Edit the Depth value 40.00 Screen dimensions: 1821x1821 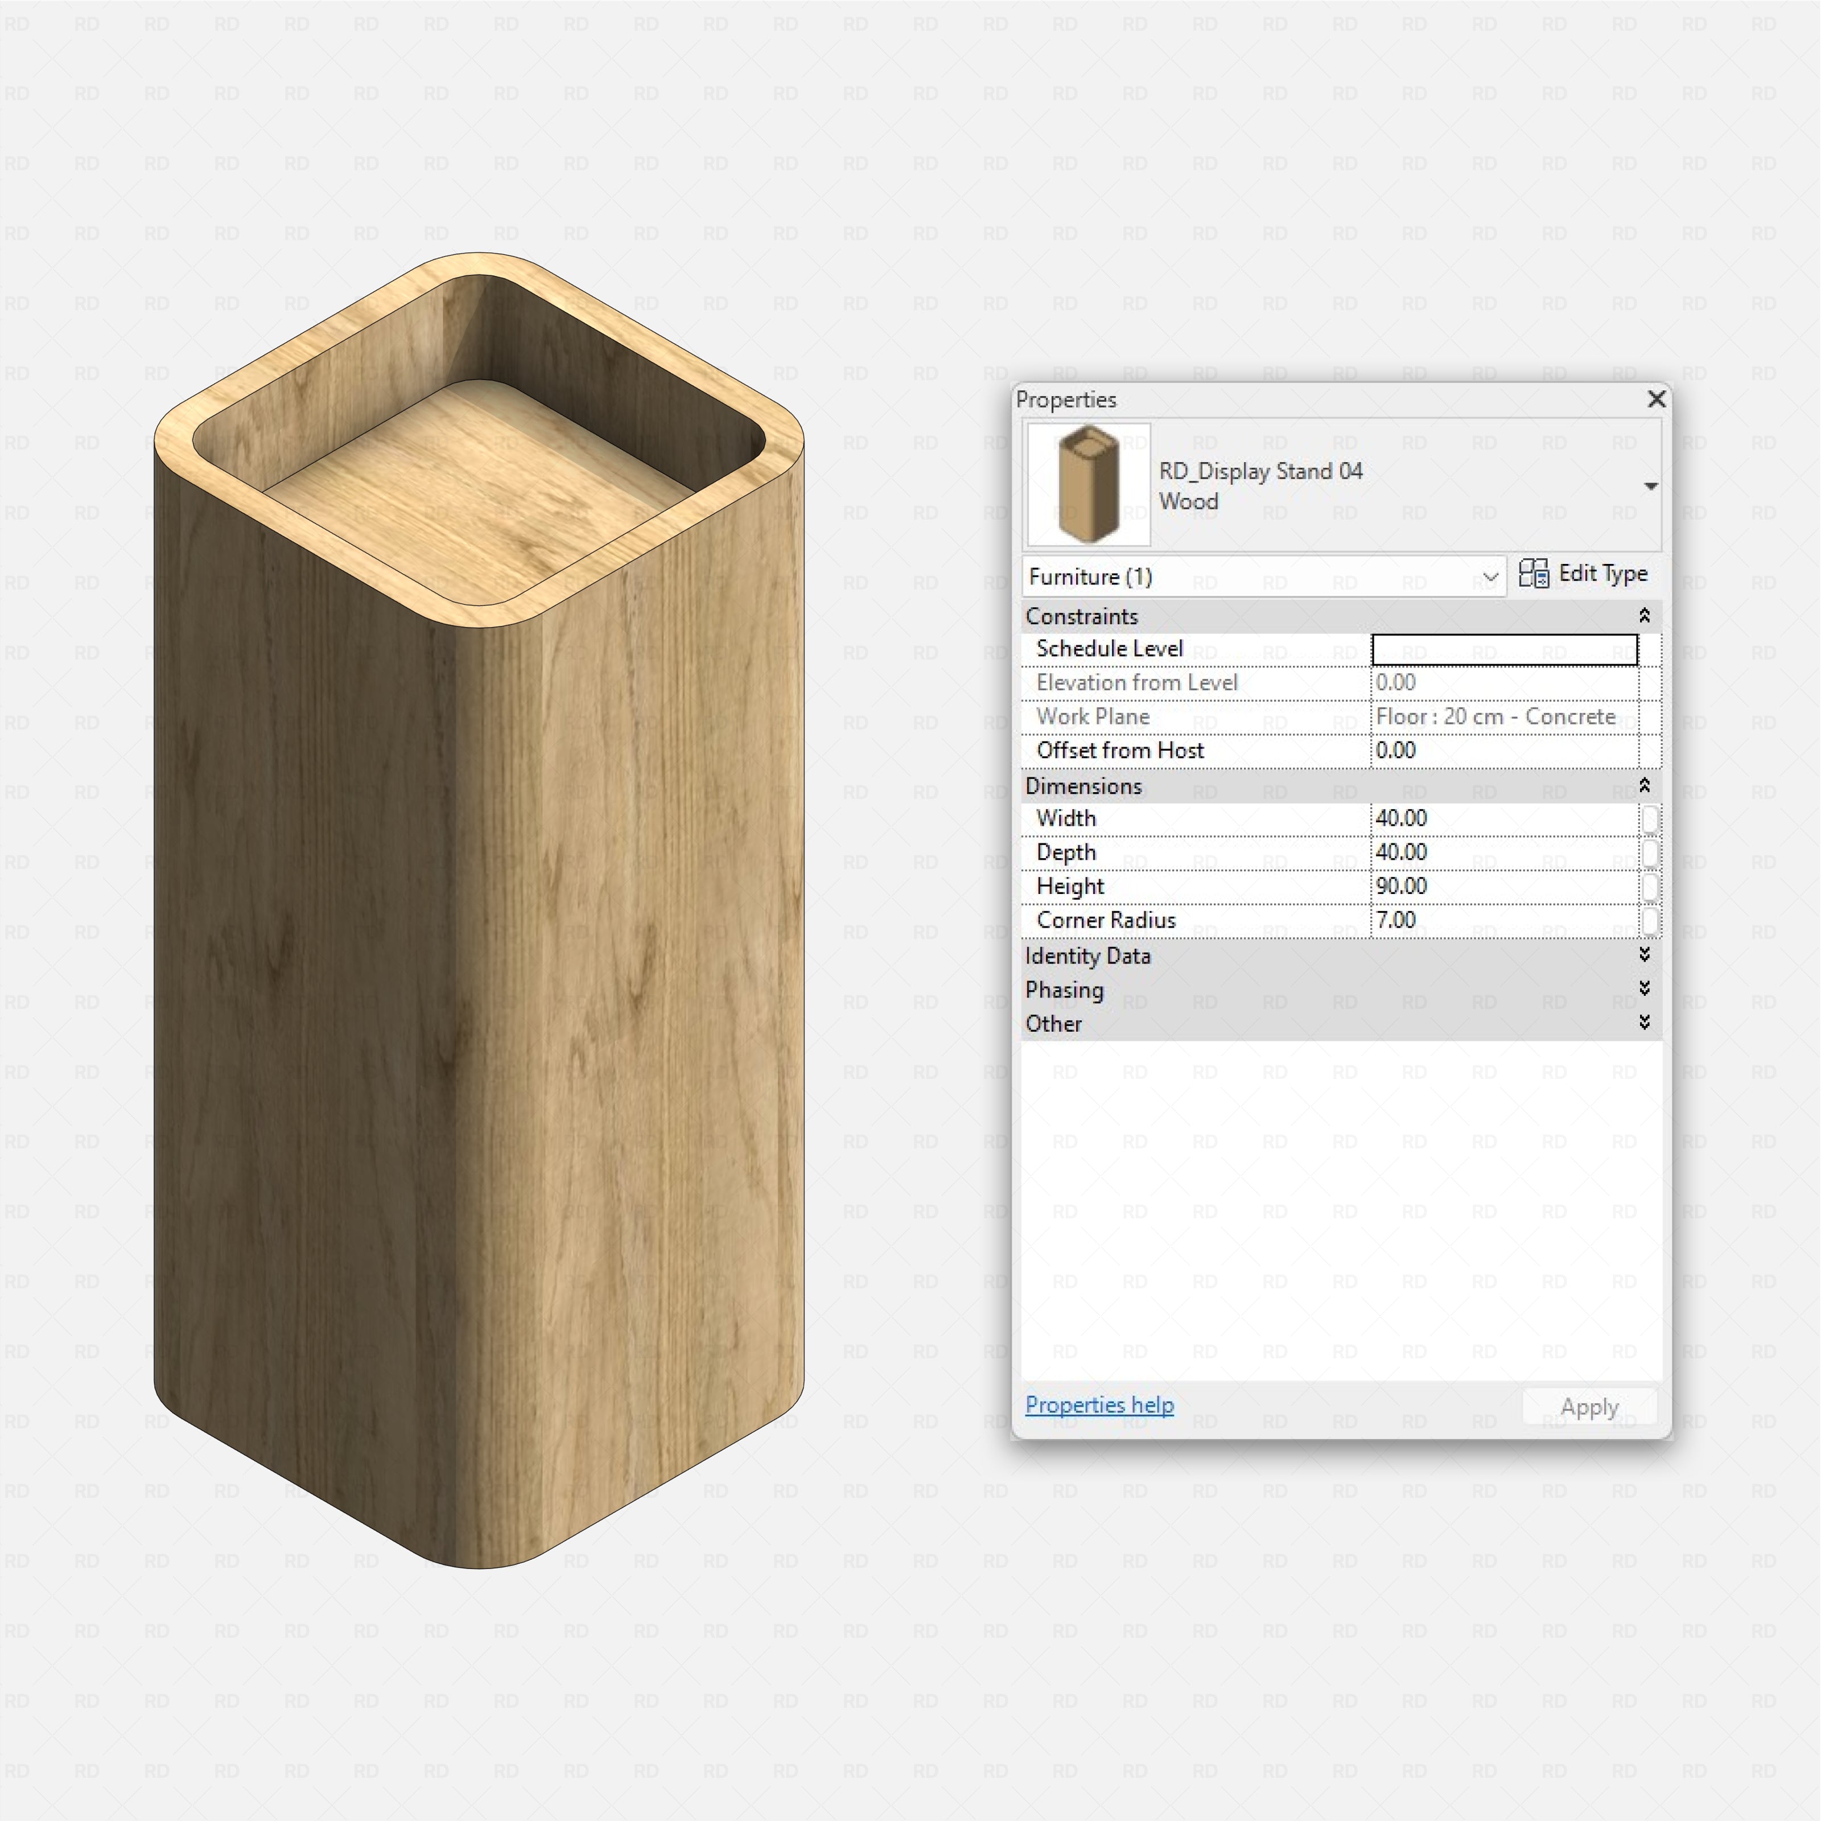coord(1504,853)
